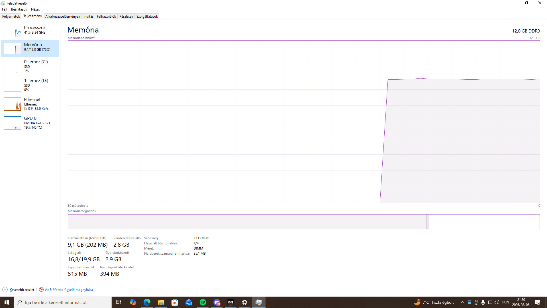
Task: Select the 1. lemez (D:) disk item
Action: point(30,85)
